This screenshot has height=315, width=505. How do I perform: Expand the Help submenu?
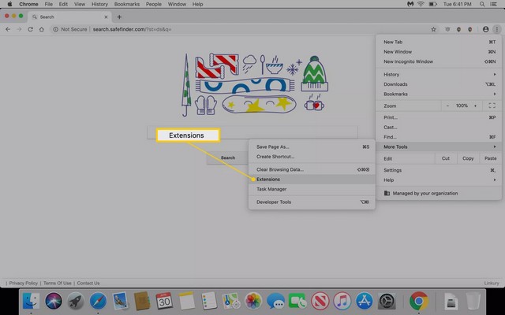(x=438, y=180)
